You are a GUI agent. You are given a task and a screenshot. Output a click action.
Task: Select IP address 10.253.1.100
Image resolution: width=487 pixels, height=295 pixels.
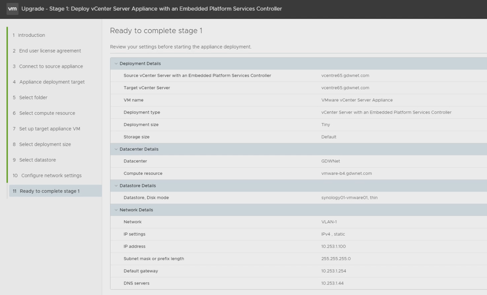pyautogui.click(x=334, y=247)
